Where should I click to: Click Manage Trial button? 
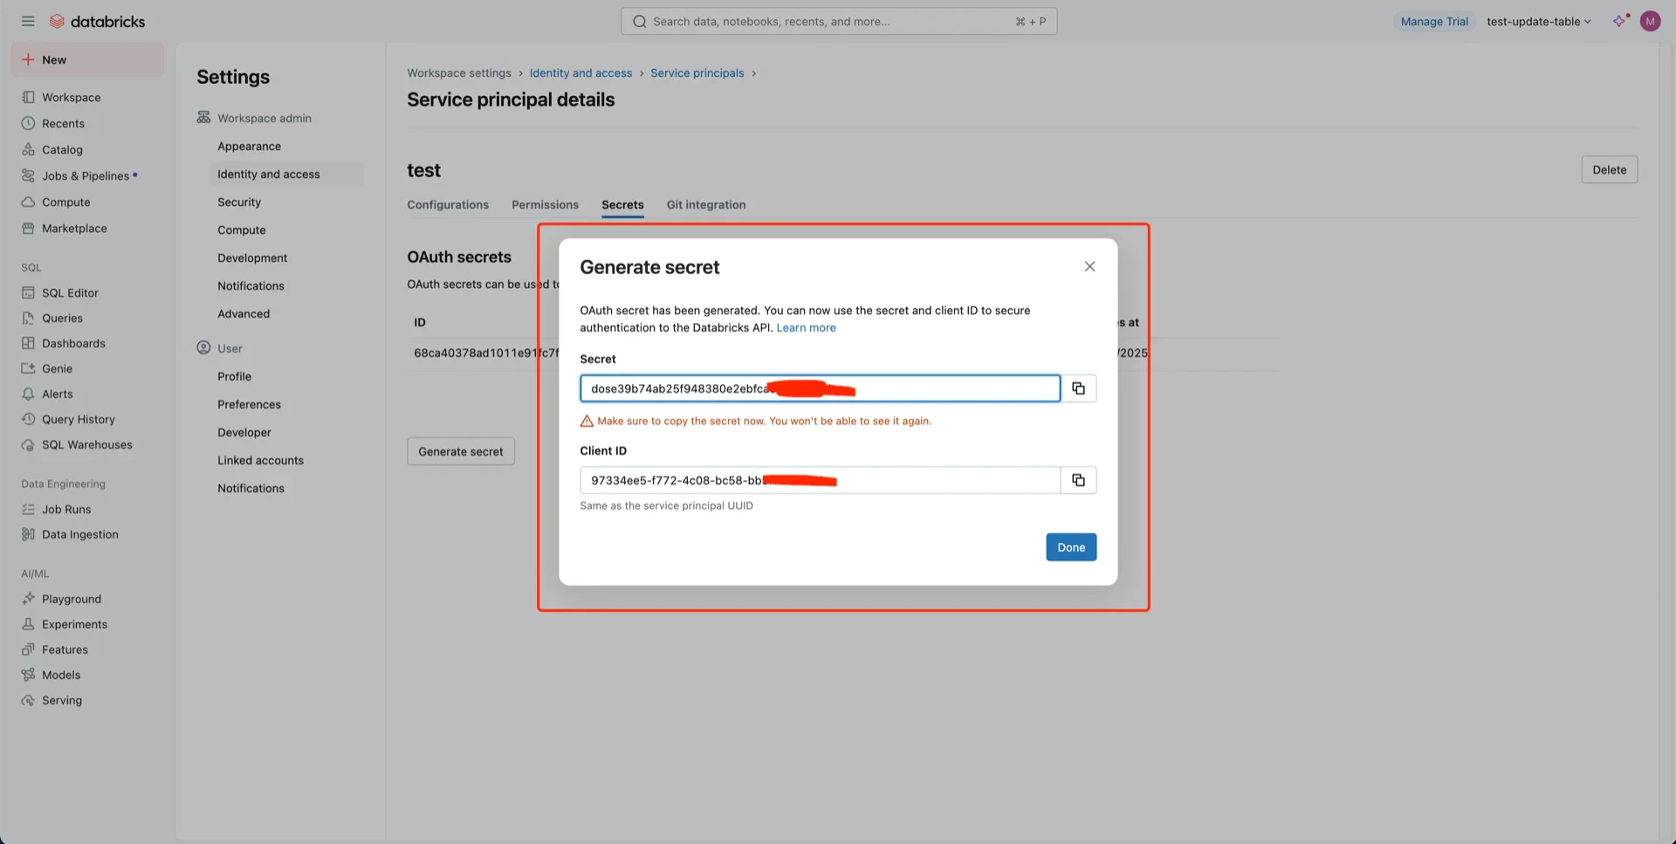[1434, 21]
